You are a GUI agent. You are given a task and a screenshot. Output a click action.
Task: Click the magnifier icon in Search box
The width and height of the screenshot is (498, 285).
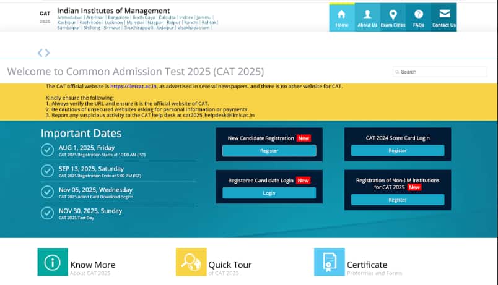pyautogui.click(x=397, y=72)
